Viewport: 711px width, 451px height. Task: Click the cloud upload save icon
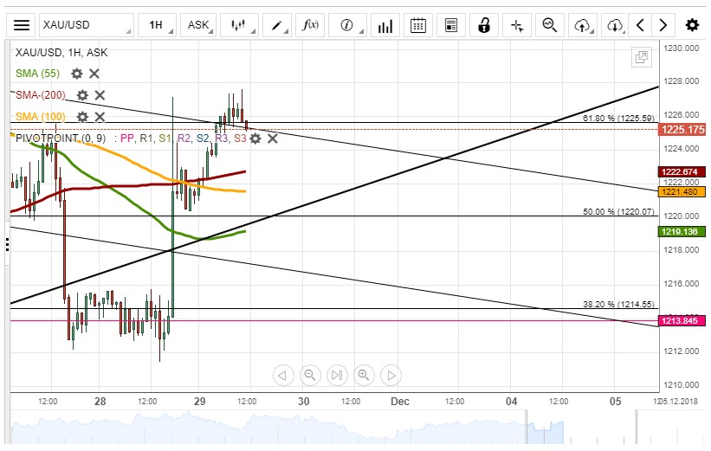coord(583,25)
